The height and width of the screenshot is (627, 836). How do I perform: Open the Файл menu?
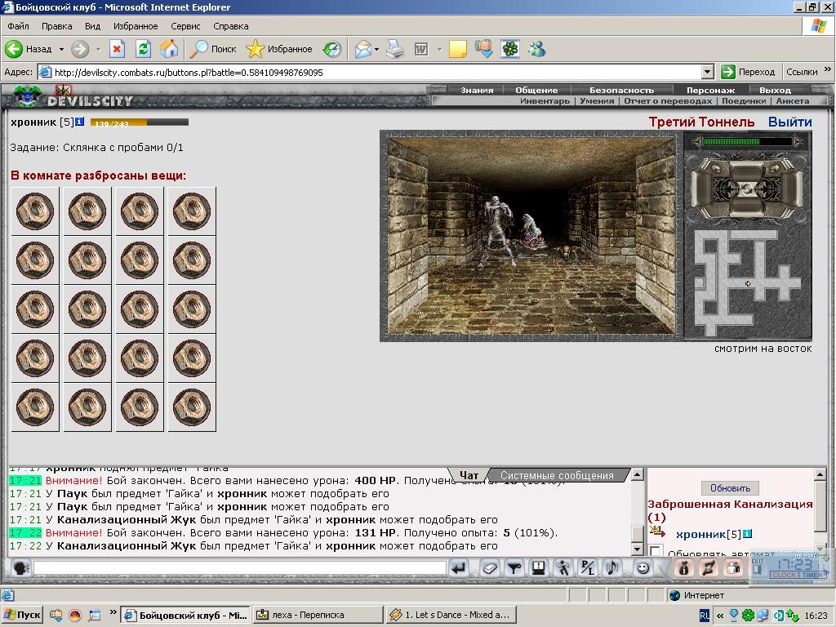[18, 26]
